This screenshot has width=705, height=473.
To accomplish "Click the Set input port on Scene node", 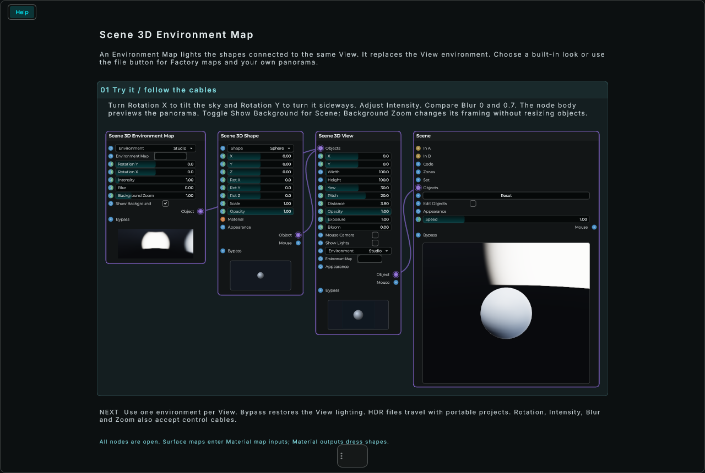I will [x=418, y=180].
